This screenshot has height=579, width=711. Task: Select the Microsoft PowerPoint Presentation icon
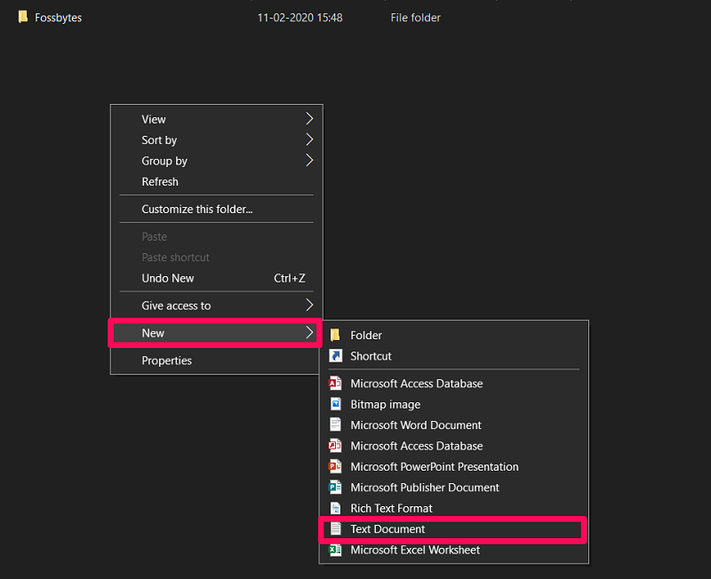[x=336, y=466]
